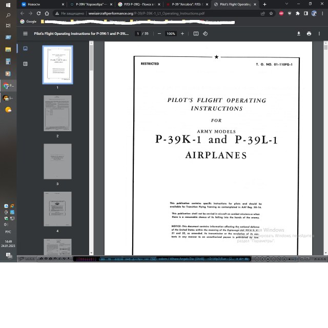Open a new browser tab
Screen dimensions: 328x328
(x=264, y=4)
